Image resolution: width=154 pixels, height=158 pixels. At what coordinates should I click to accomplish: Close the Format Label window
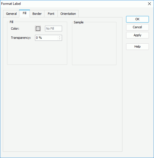[149, 4]
